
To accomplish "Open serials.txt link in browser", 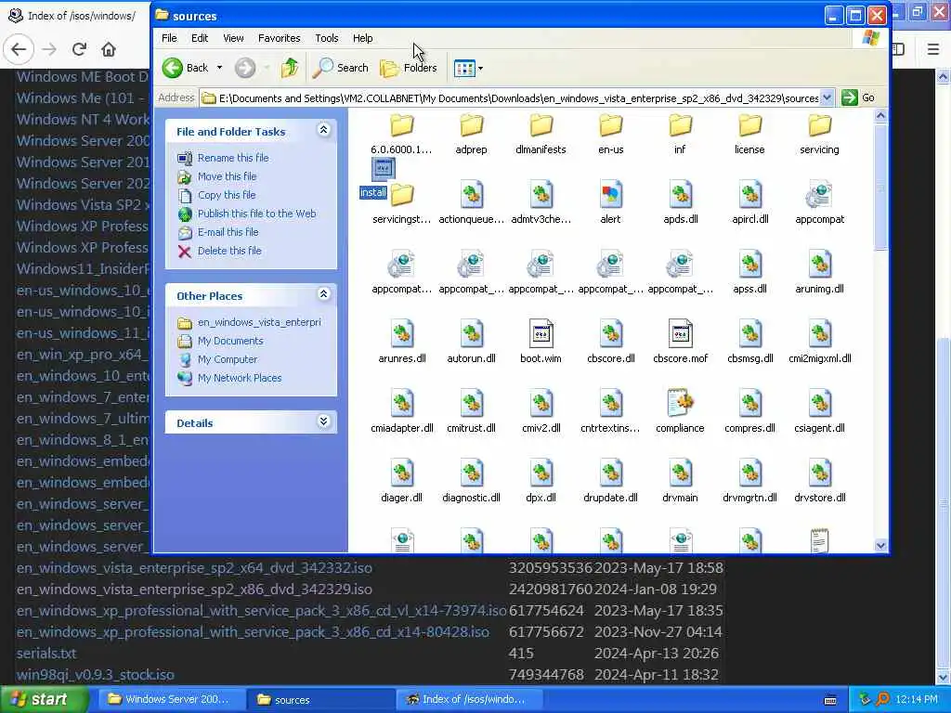I will (x=46, y=654).
